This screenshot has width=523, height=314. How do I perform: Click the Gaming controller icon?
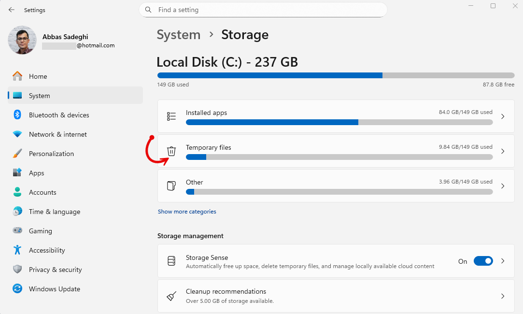[17, 231]
